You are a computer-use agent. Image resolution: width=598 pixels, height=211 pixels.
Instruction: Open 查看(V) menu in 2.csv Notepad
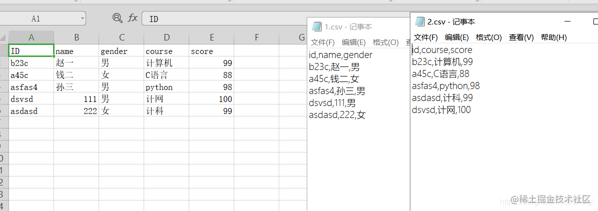pyautogui.click(x=521, y=37)
